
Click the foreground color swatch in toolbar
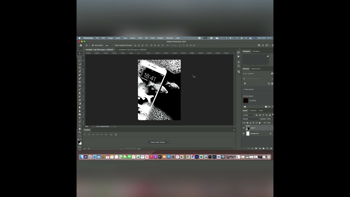tap(79, 142)
